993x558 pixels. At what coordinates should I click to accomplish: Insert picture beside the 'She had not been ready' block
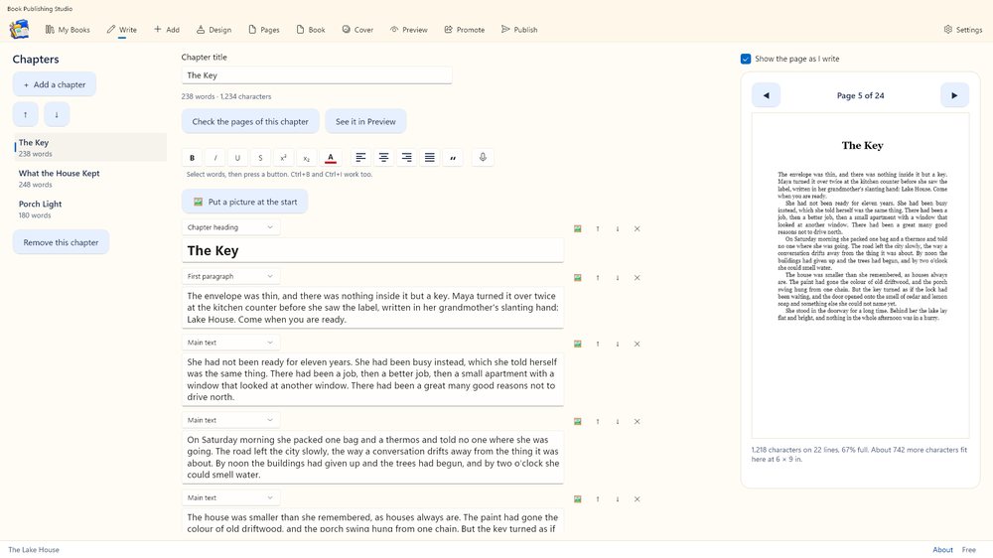[x=578, y=344]
